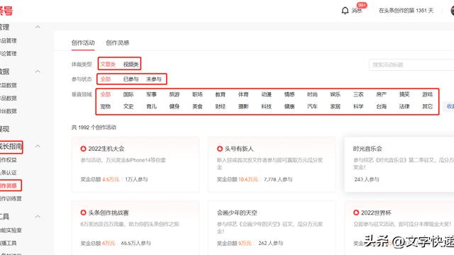The width and height of the screenshot is (454, 255).
Task: Pick the 摄影 category
Action: coord(243,106)
